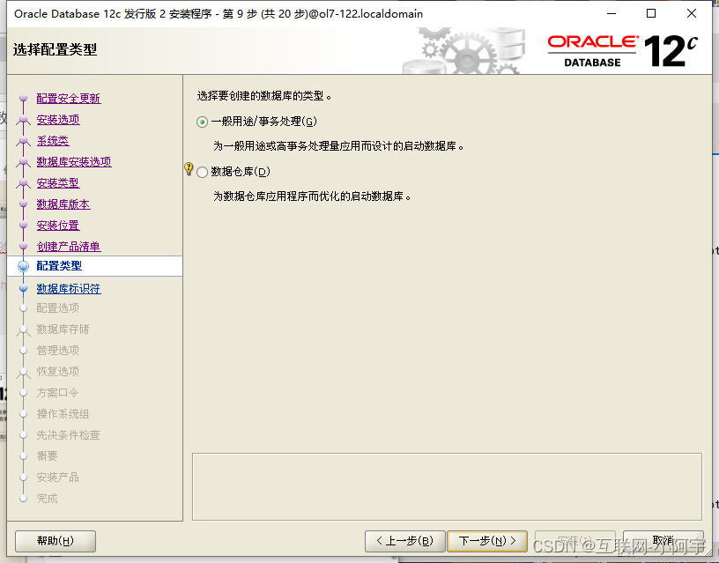
Task: Click 帮助(H) help button
Action: click(56, 541)
